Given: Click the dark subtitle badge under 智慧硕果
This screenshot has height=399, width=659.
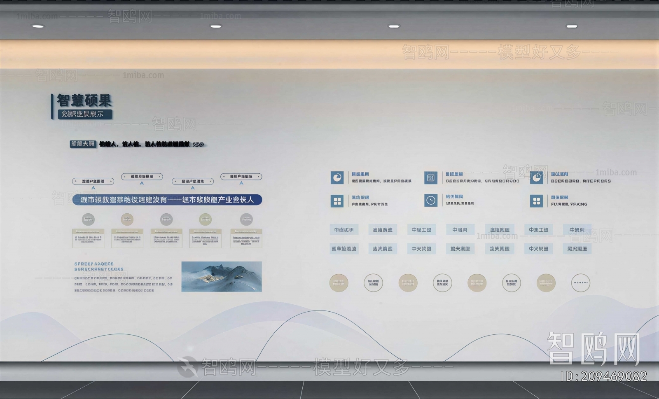Looking at the screenshot, I should point(84,114).
